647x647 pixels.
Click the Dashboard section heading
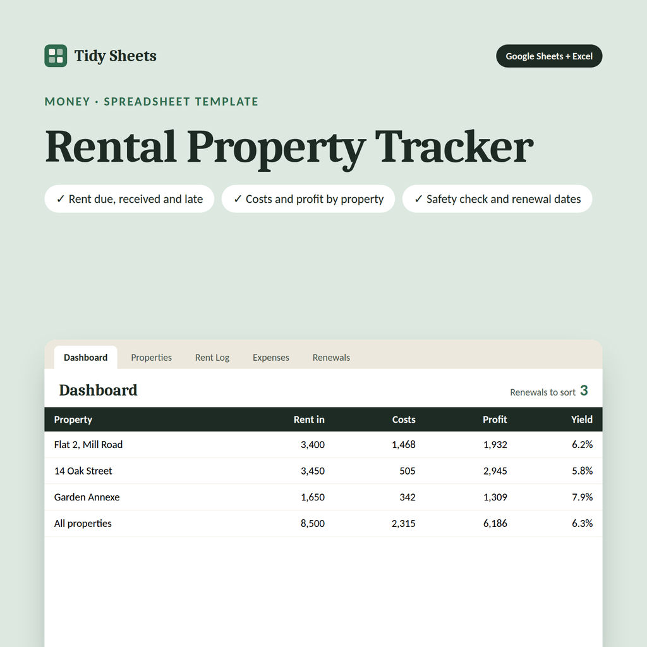point(98,390)
